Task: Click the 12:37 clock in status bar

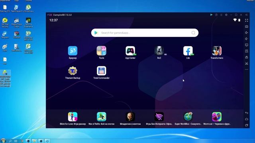Action: coord(53,20)
